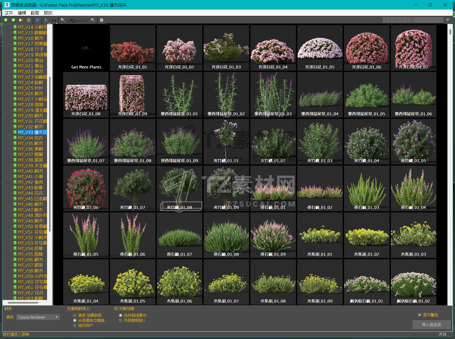
Task: Click the filter funnel icon at top right
Action: click(447, 20)
